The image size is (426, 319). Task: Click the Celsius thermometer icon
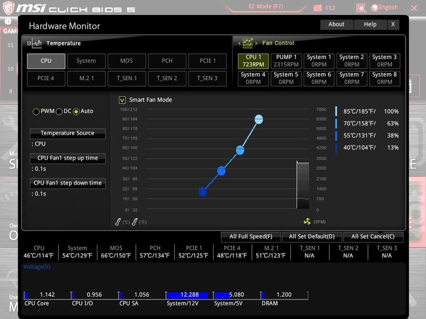click(118, 222)
